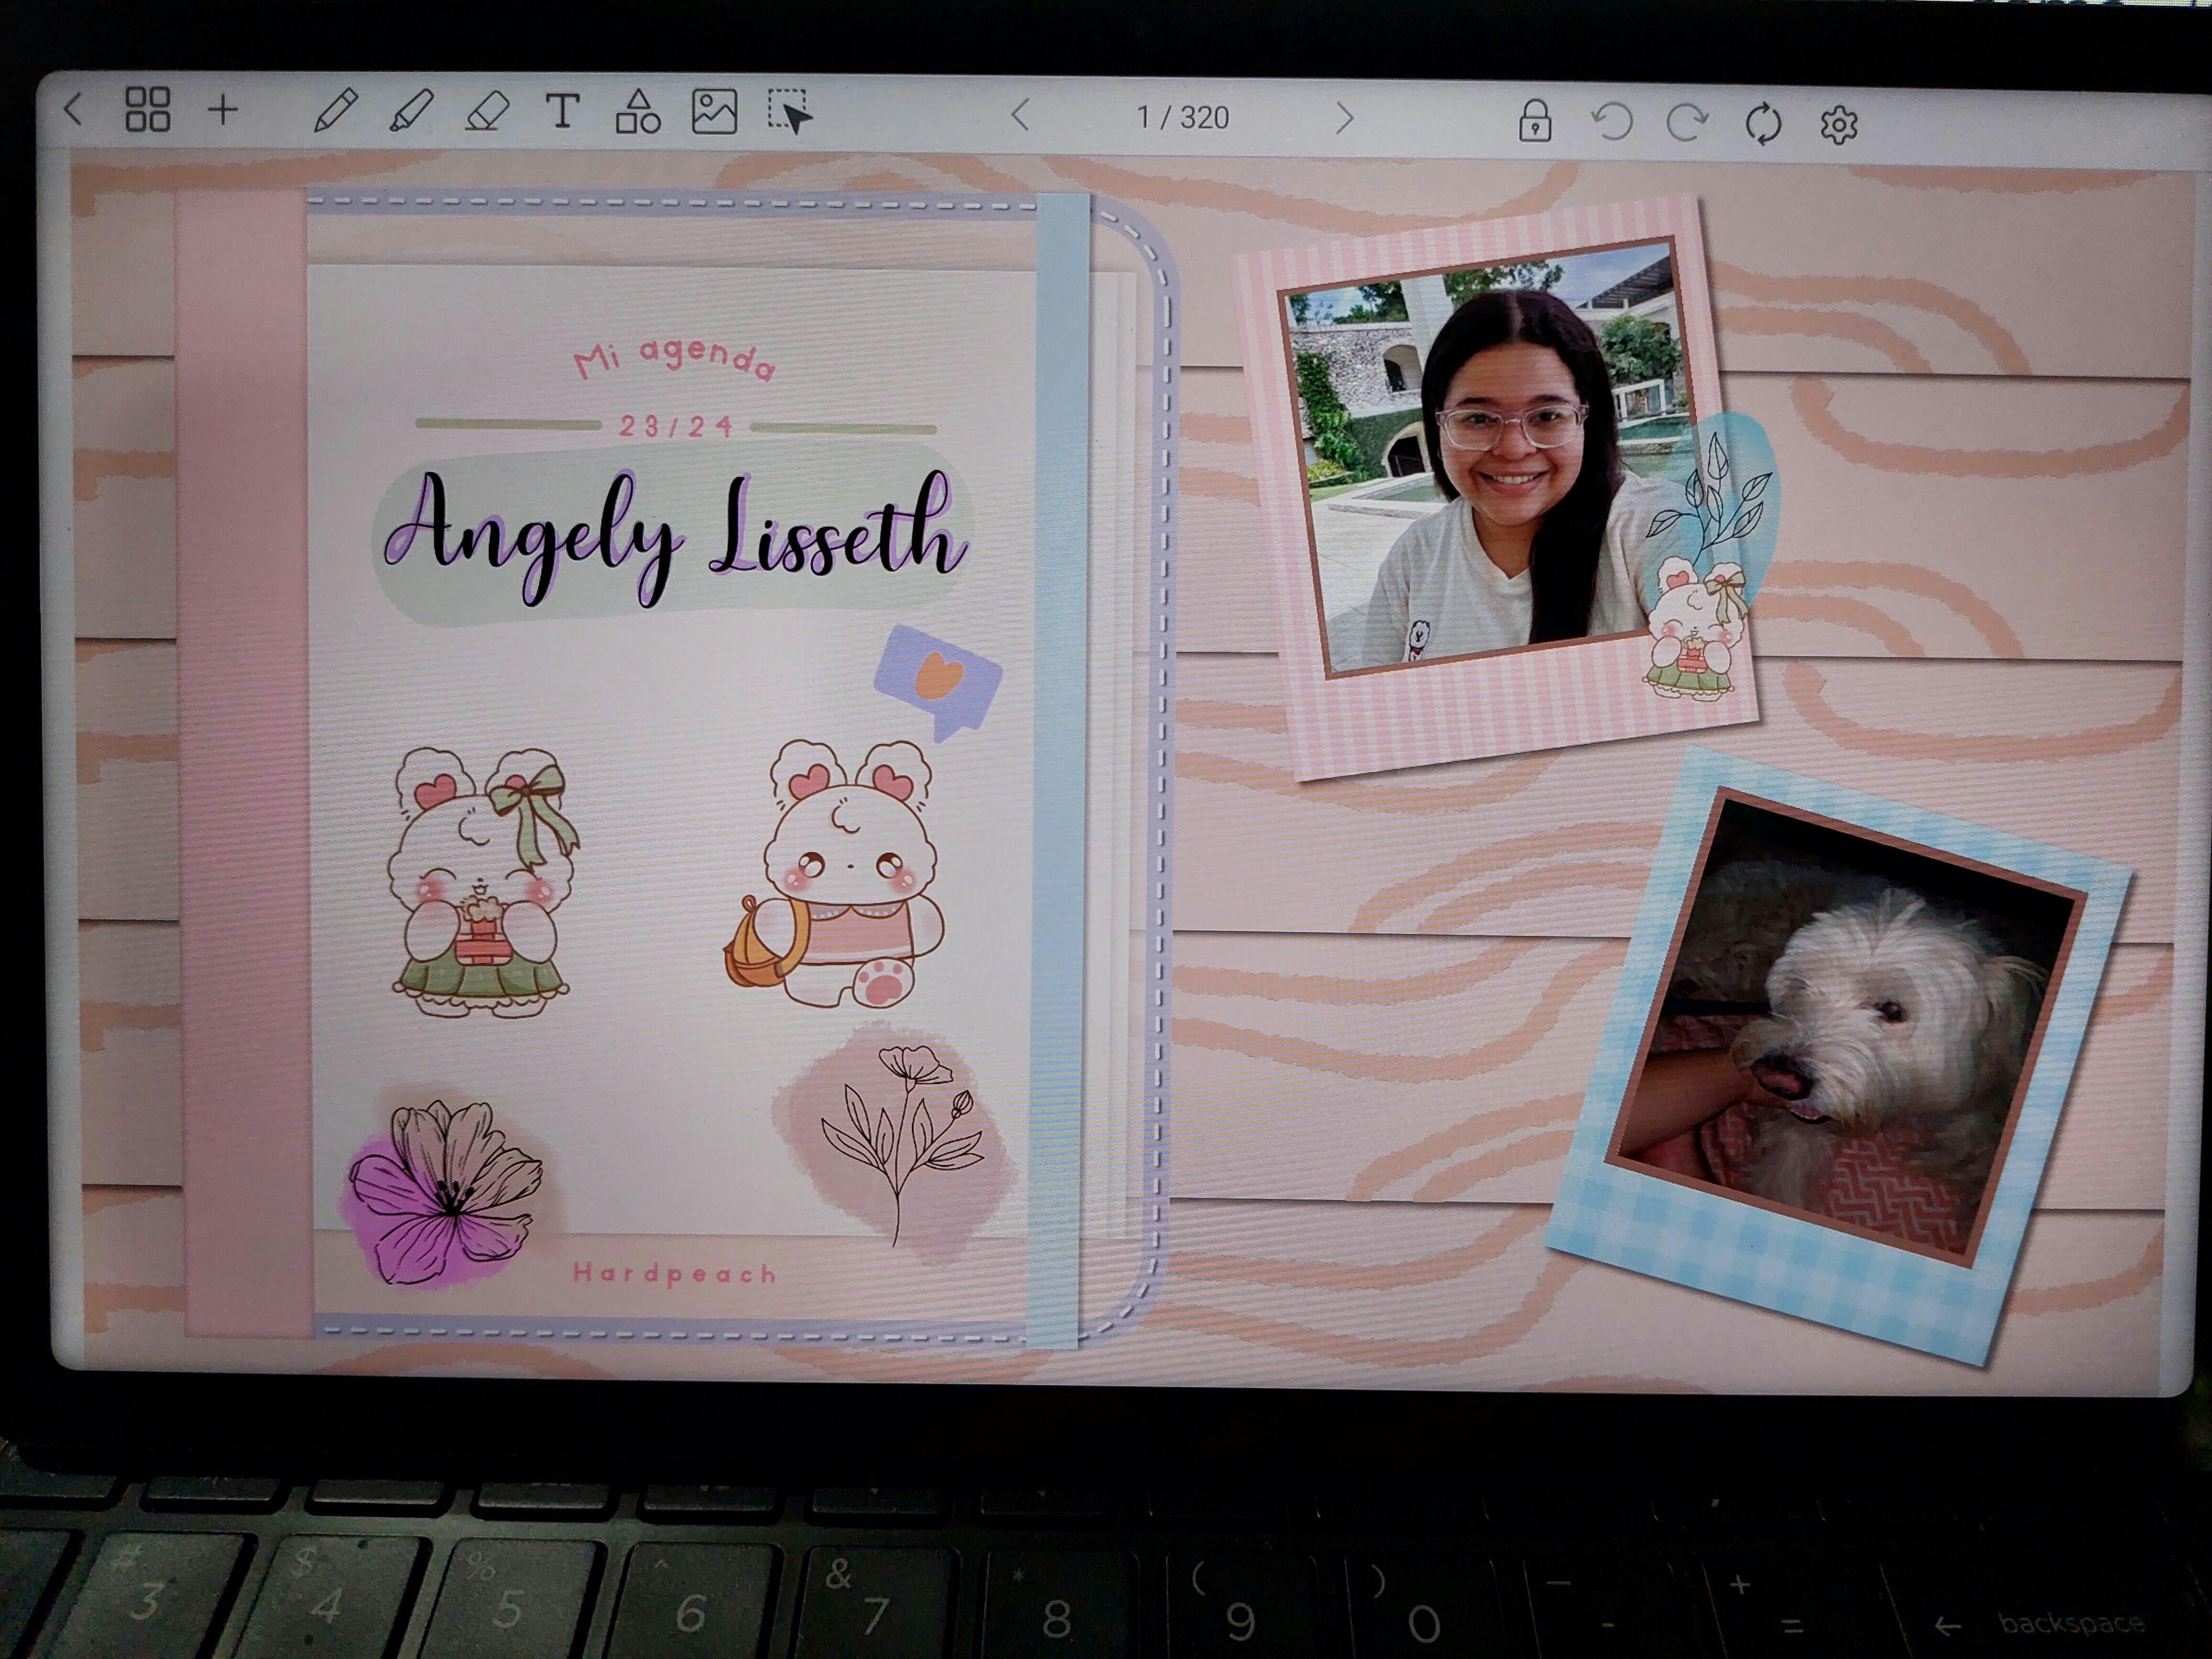This screenshot has width=2212, height=1659.
Task: Go to the previous page arrow
Action: point(1020,116)
